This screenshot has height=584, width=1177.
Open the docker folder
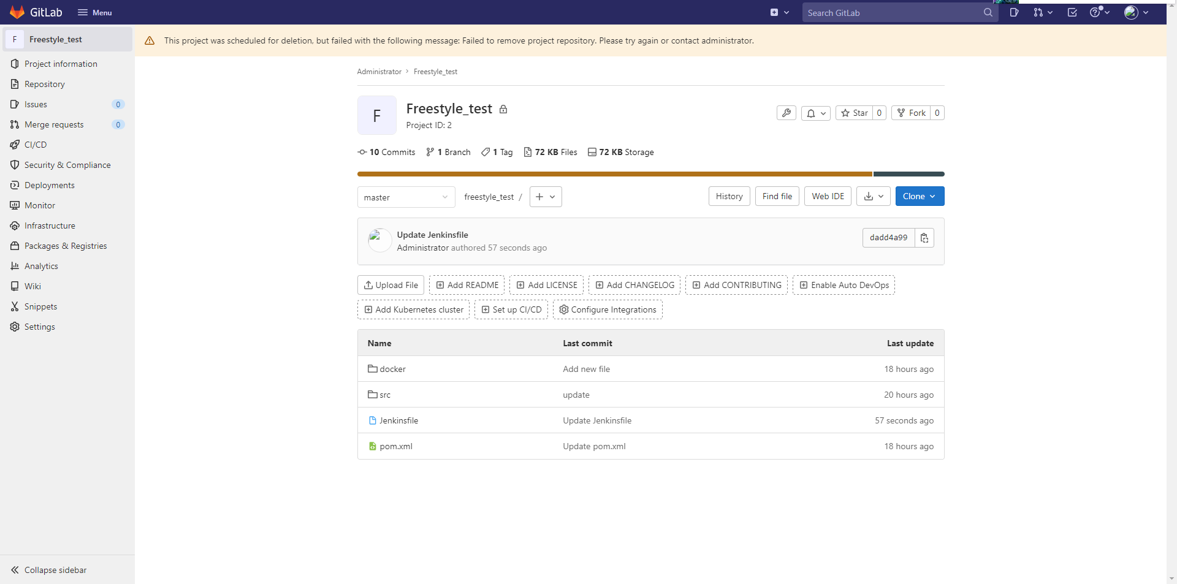pos(392,369)
